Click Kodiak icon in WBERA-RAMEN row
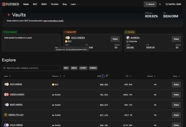Viewport: 186px width, 127px height. (x=53, y=95)
